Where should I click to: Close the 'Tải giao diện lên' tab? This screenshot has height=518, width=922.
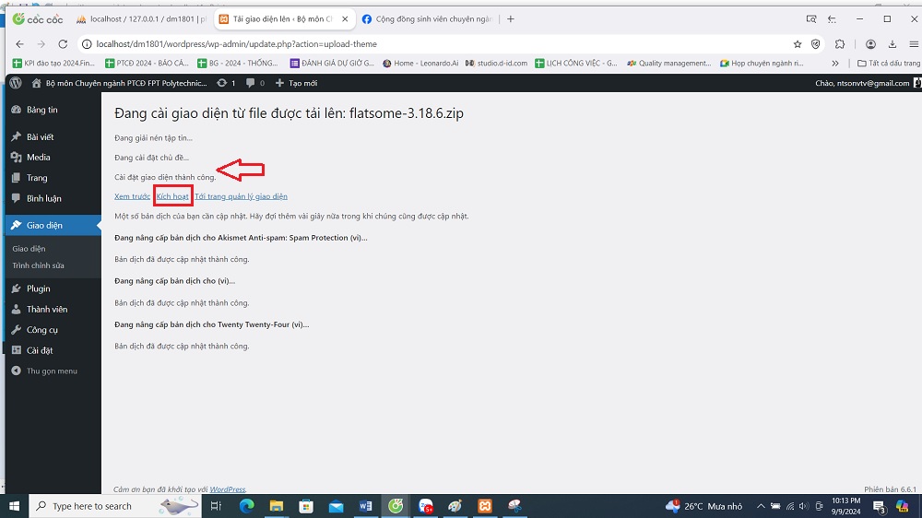click(345, 18)
